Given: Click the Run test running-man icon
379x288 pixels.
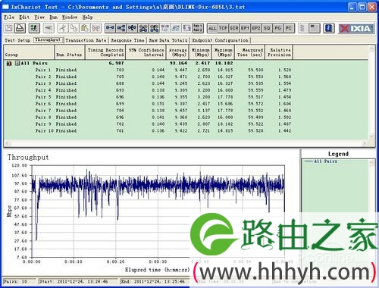Looking at the screenshot, I should pyautogui.click(x=34, y=28).
